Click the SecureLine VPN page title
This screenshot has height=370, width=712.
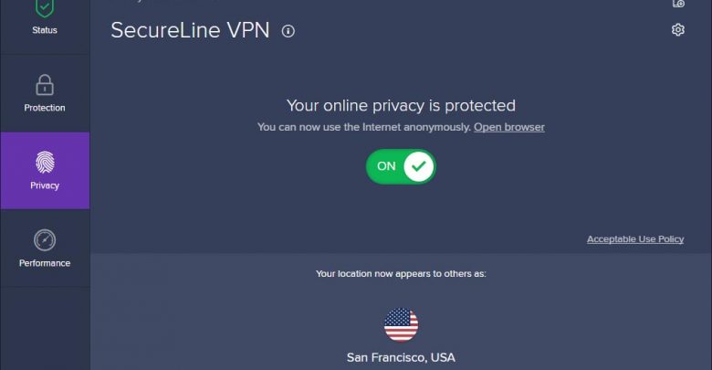click(x=190, y=30)
